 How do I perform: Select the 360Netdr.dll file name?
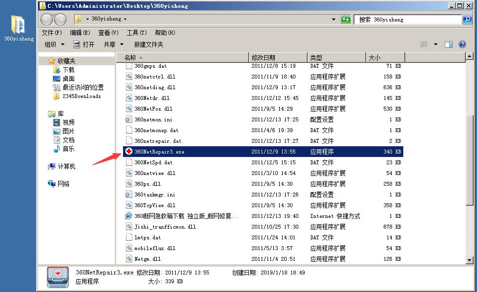coord(152,98)
